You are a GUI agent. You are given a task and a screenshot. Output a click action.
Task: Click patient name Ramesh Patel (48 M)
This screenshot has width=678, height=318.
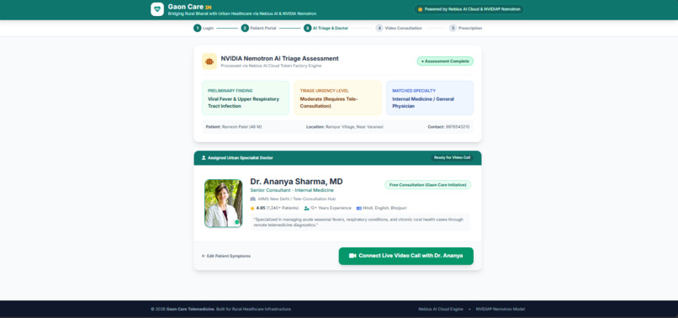pyautogui.click(x=241, y=127)
